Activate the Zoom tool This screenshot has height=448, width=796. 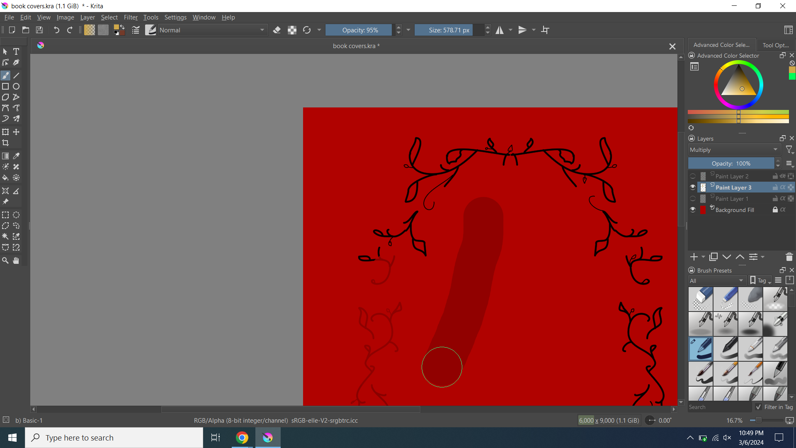[x=5, y=261]
